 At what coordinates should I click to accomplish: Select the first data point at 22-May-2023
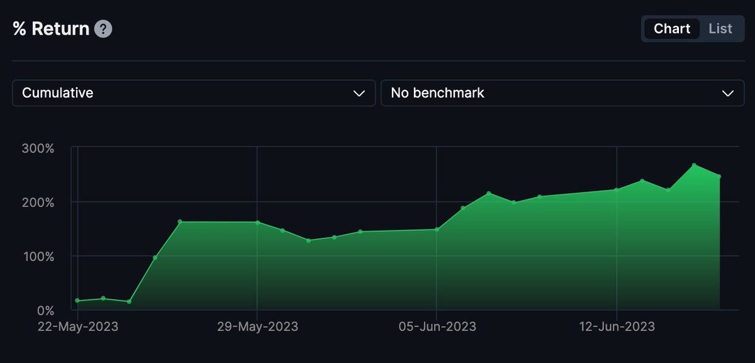point(77,301)
